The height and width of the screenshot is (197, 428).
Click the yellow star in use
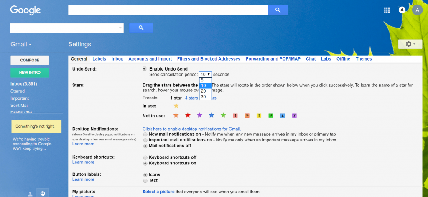[x=176, y=106]
